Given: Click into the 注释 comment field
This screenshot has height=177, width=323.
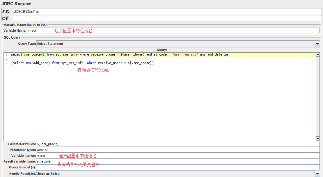Looking at the screenshot, I should pyautogui.click(x=167, y=18).
